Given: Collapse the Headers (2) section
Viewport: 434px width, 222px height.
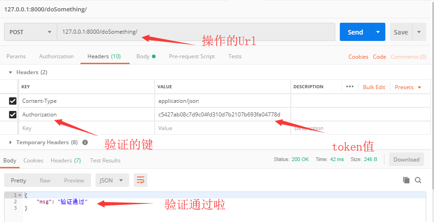Looking at the screenshot, I should coord(10,72).
